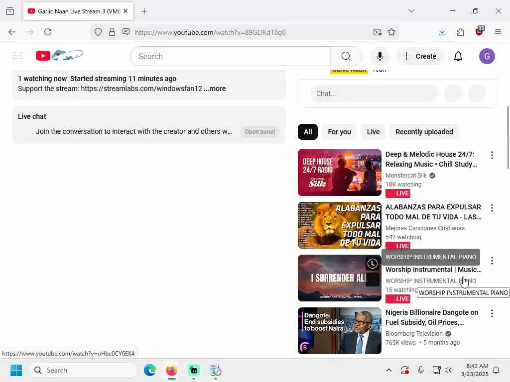The image size is (510, 382).
Task: Open options for Worship Instrumental video
Action: [492, 261]
